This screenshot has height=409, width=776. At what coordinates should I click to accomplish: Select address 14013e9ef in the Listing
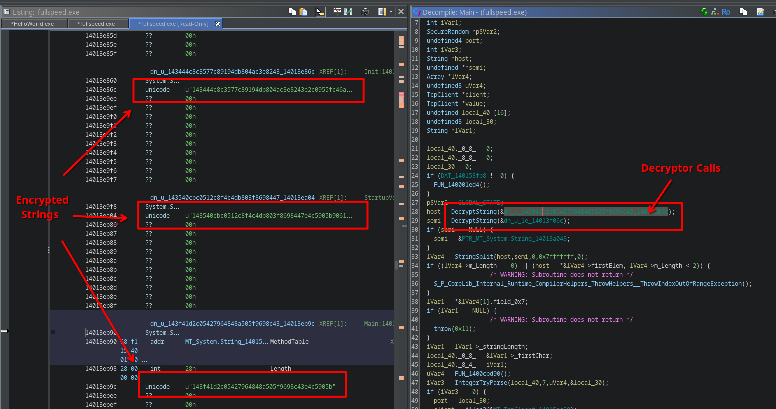pos(101,108)
